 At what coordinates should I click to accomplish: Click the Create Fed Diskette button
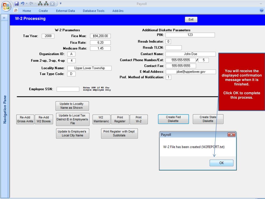tap(173, 119)
